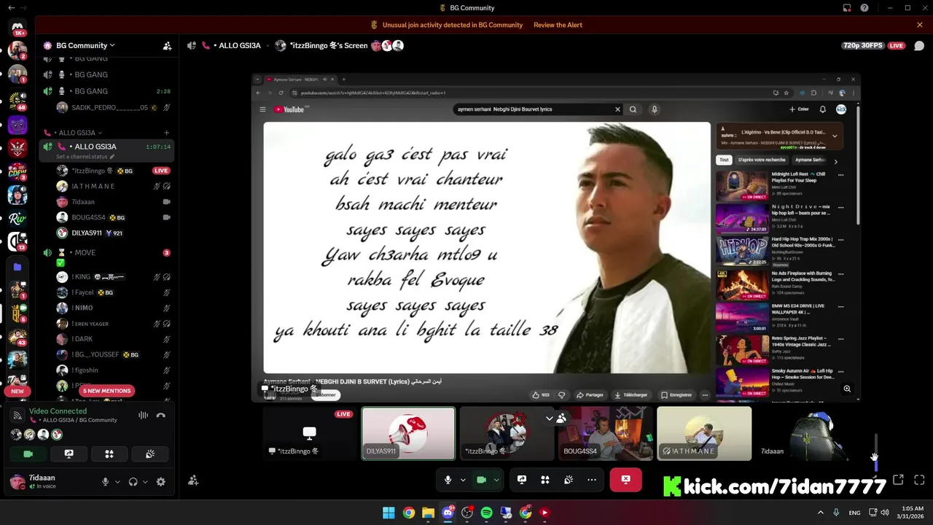Join the BG GANG channel showing 2:28
The width and height of the screenshot is (933, 525).
[x=106, y=91]
